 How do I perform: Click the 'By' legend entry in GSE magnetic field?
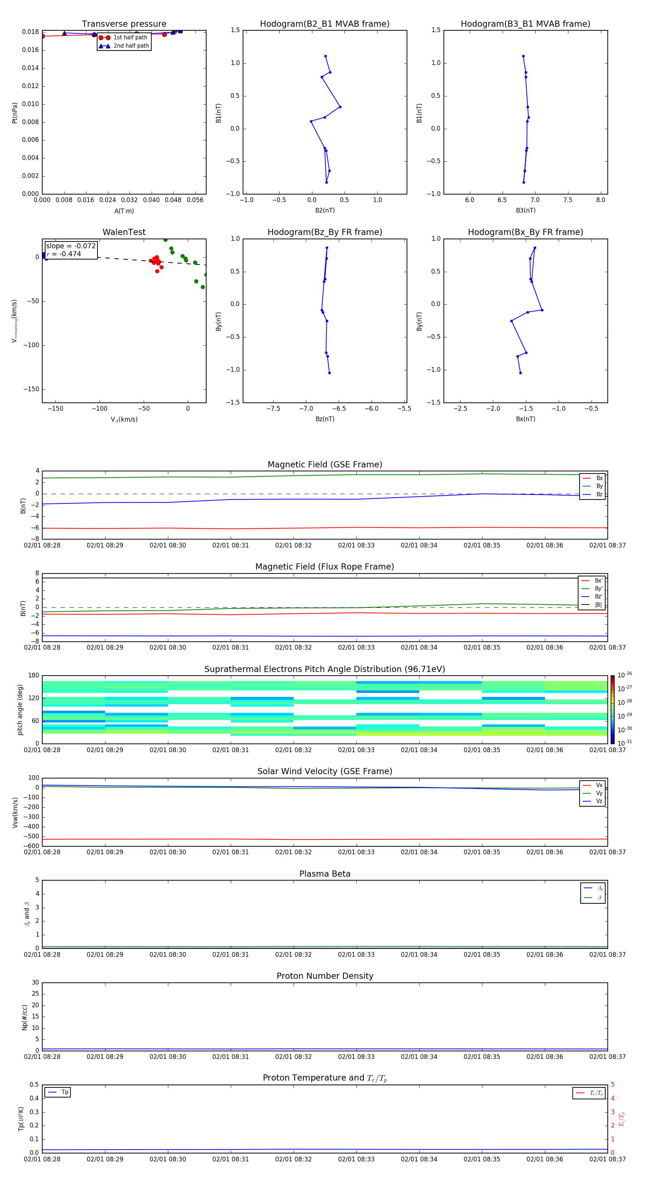[x=593, y=486]
